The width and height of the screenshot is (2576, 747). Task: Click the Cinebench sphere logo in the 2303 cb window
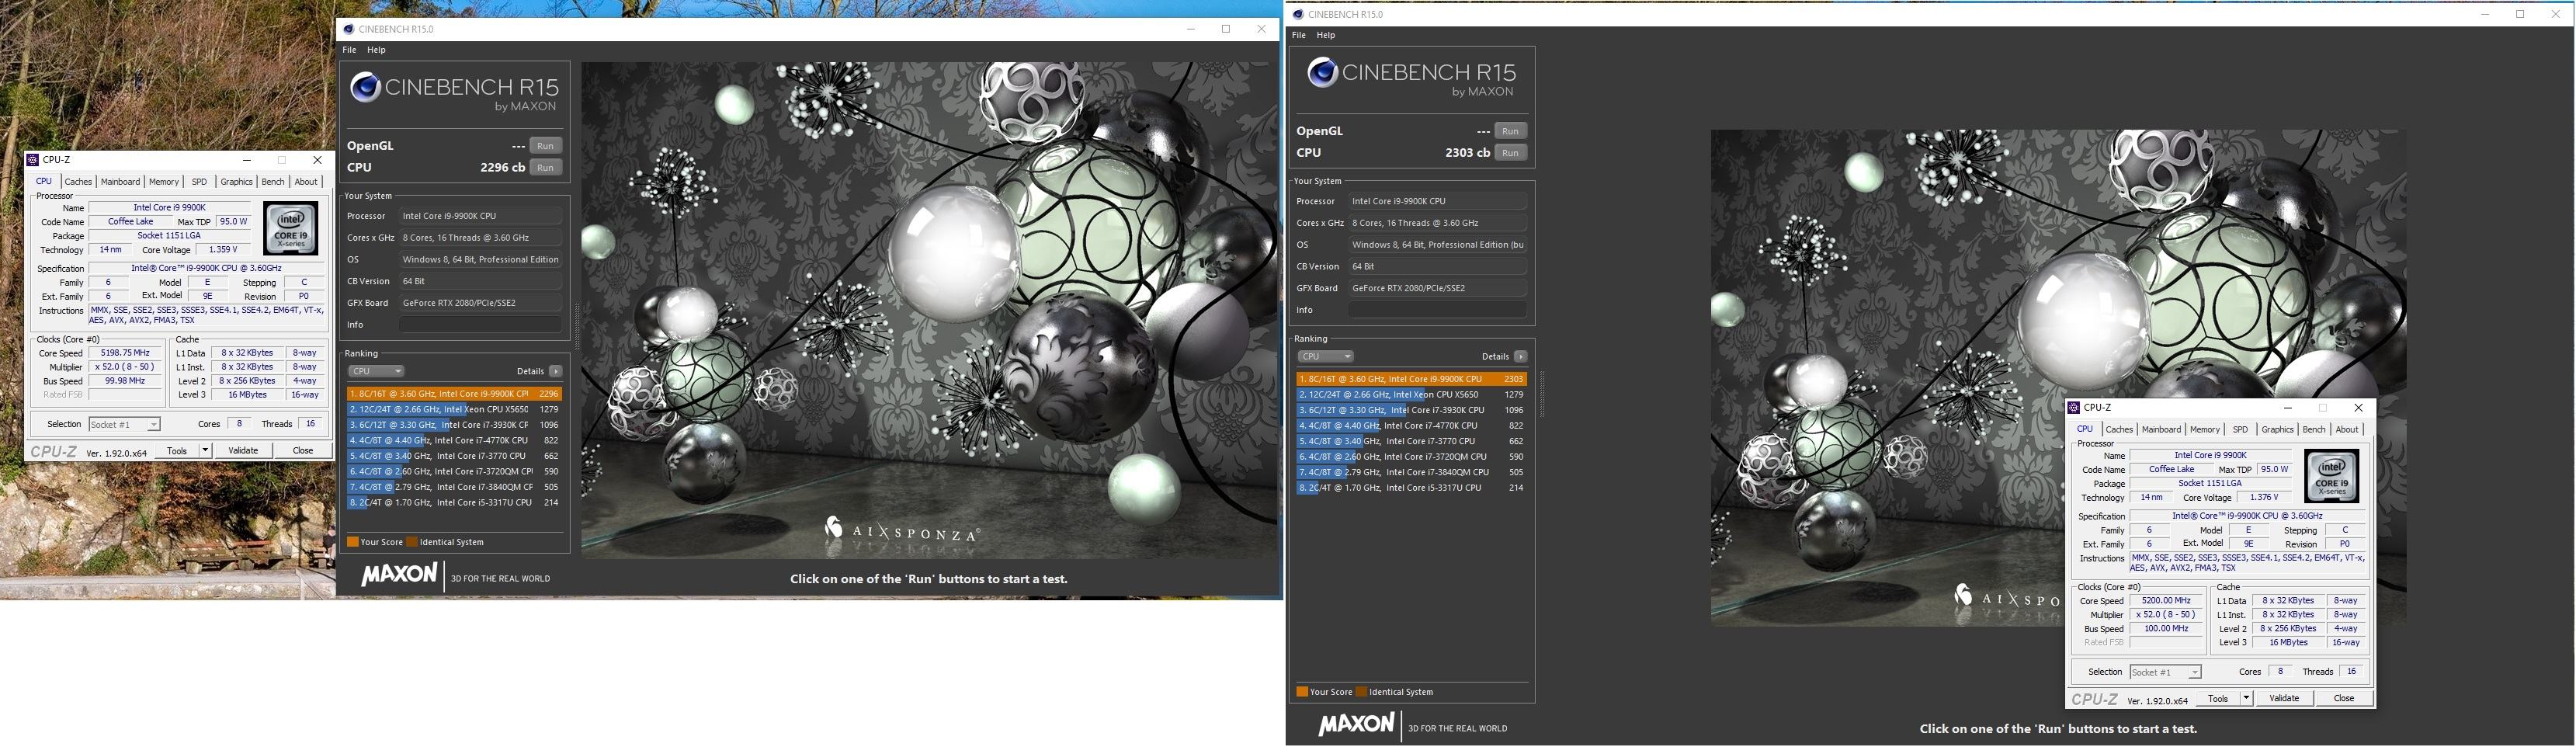1323,72
